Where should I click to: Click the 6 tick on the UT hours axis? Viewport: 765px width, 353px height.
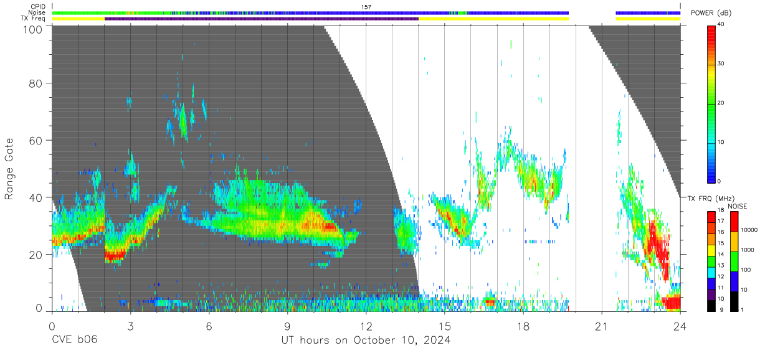point(209,326)
